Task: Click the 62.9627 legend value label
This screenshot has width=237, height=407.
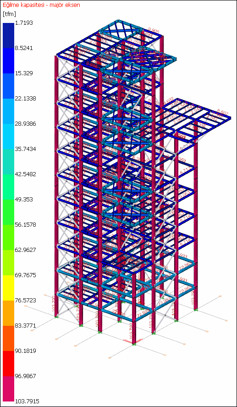Action: (25, 250)
